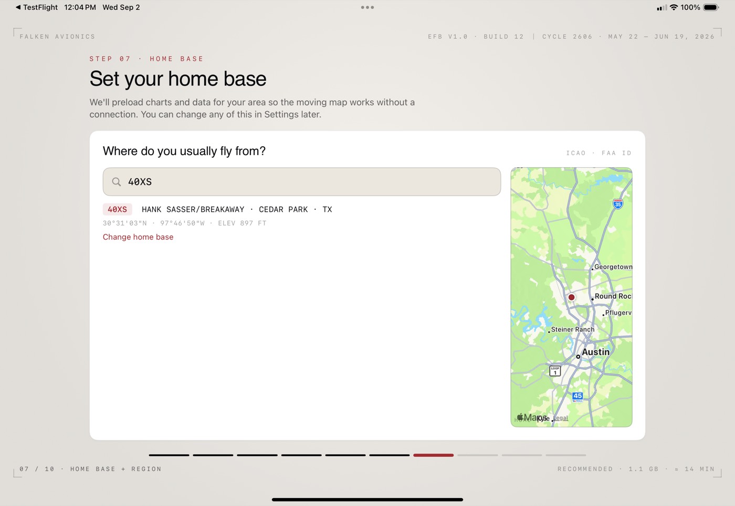Tap the "EFB V1.0 · BUILD 12" text
Screen dimensions: 735x506
pos(476,37)
